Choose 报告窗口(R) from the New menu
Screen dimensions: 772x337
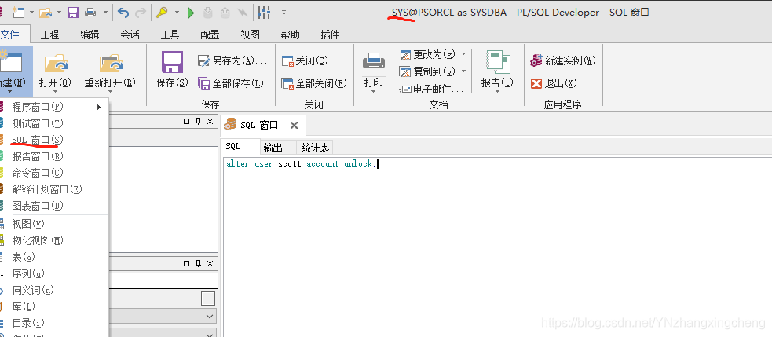[54, 156]
